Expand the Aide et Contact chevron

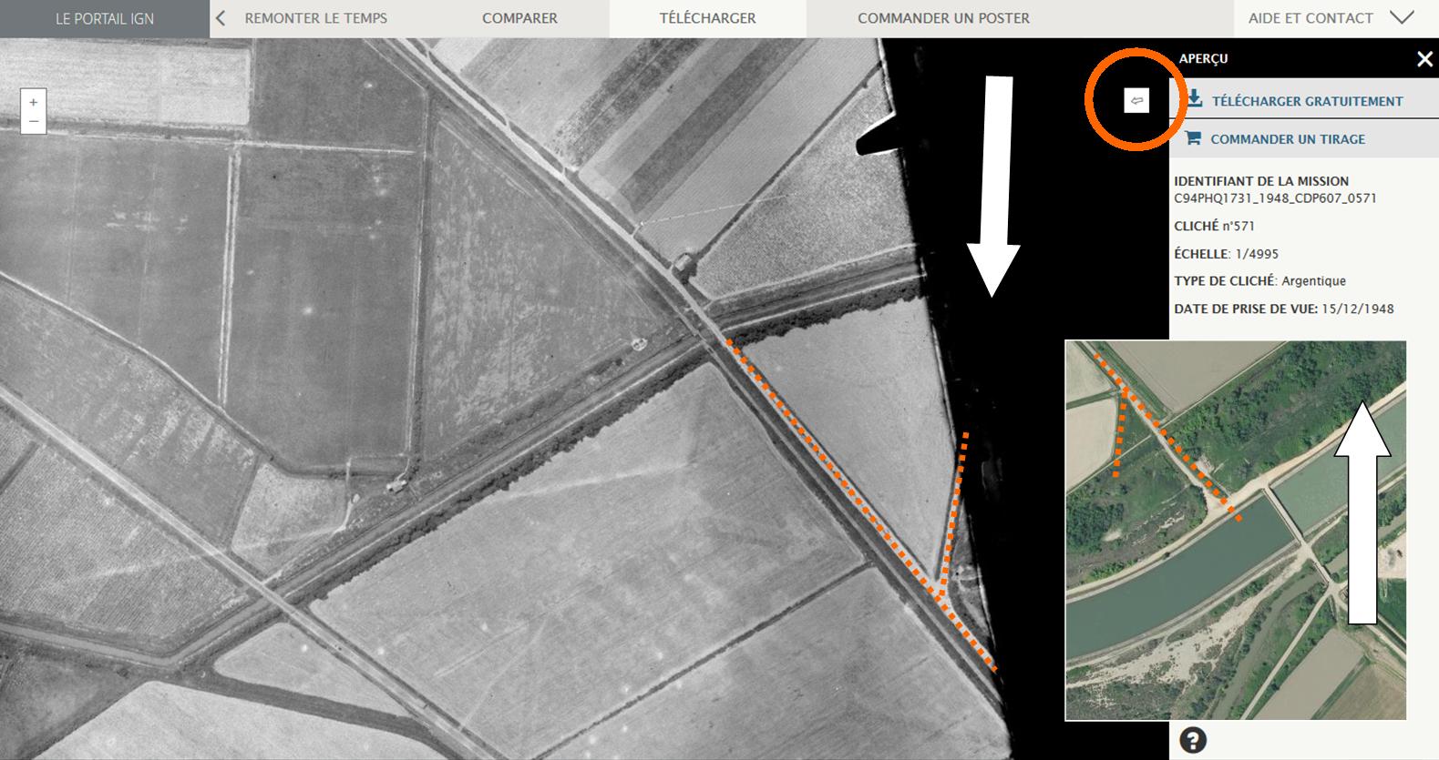1402,17
